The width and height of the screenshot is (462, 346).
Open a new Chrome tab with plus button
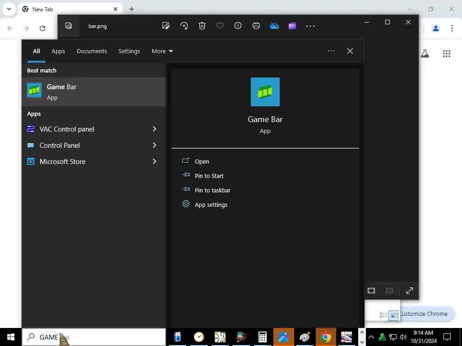pos(132,9)
